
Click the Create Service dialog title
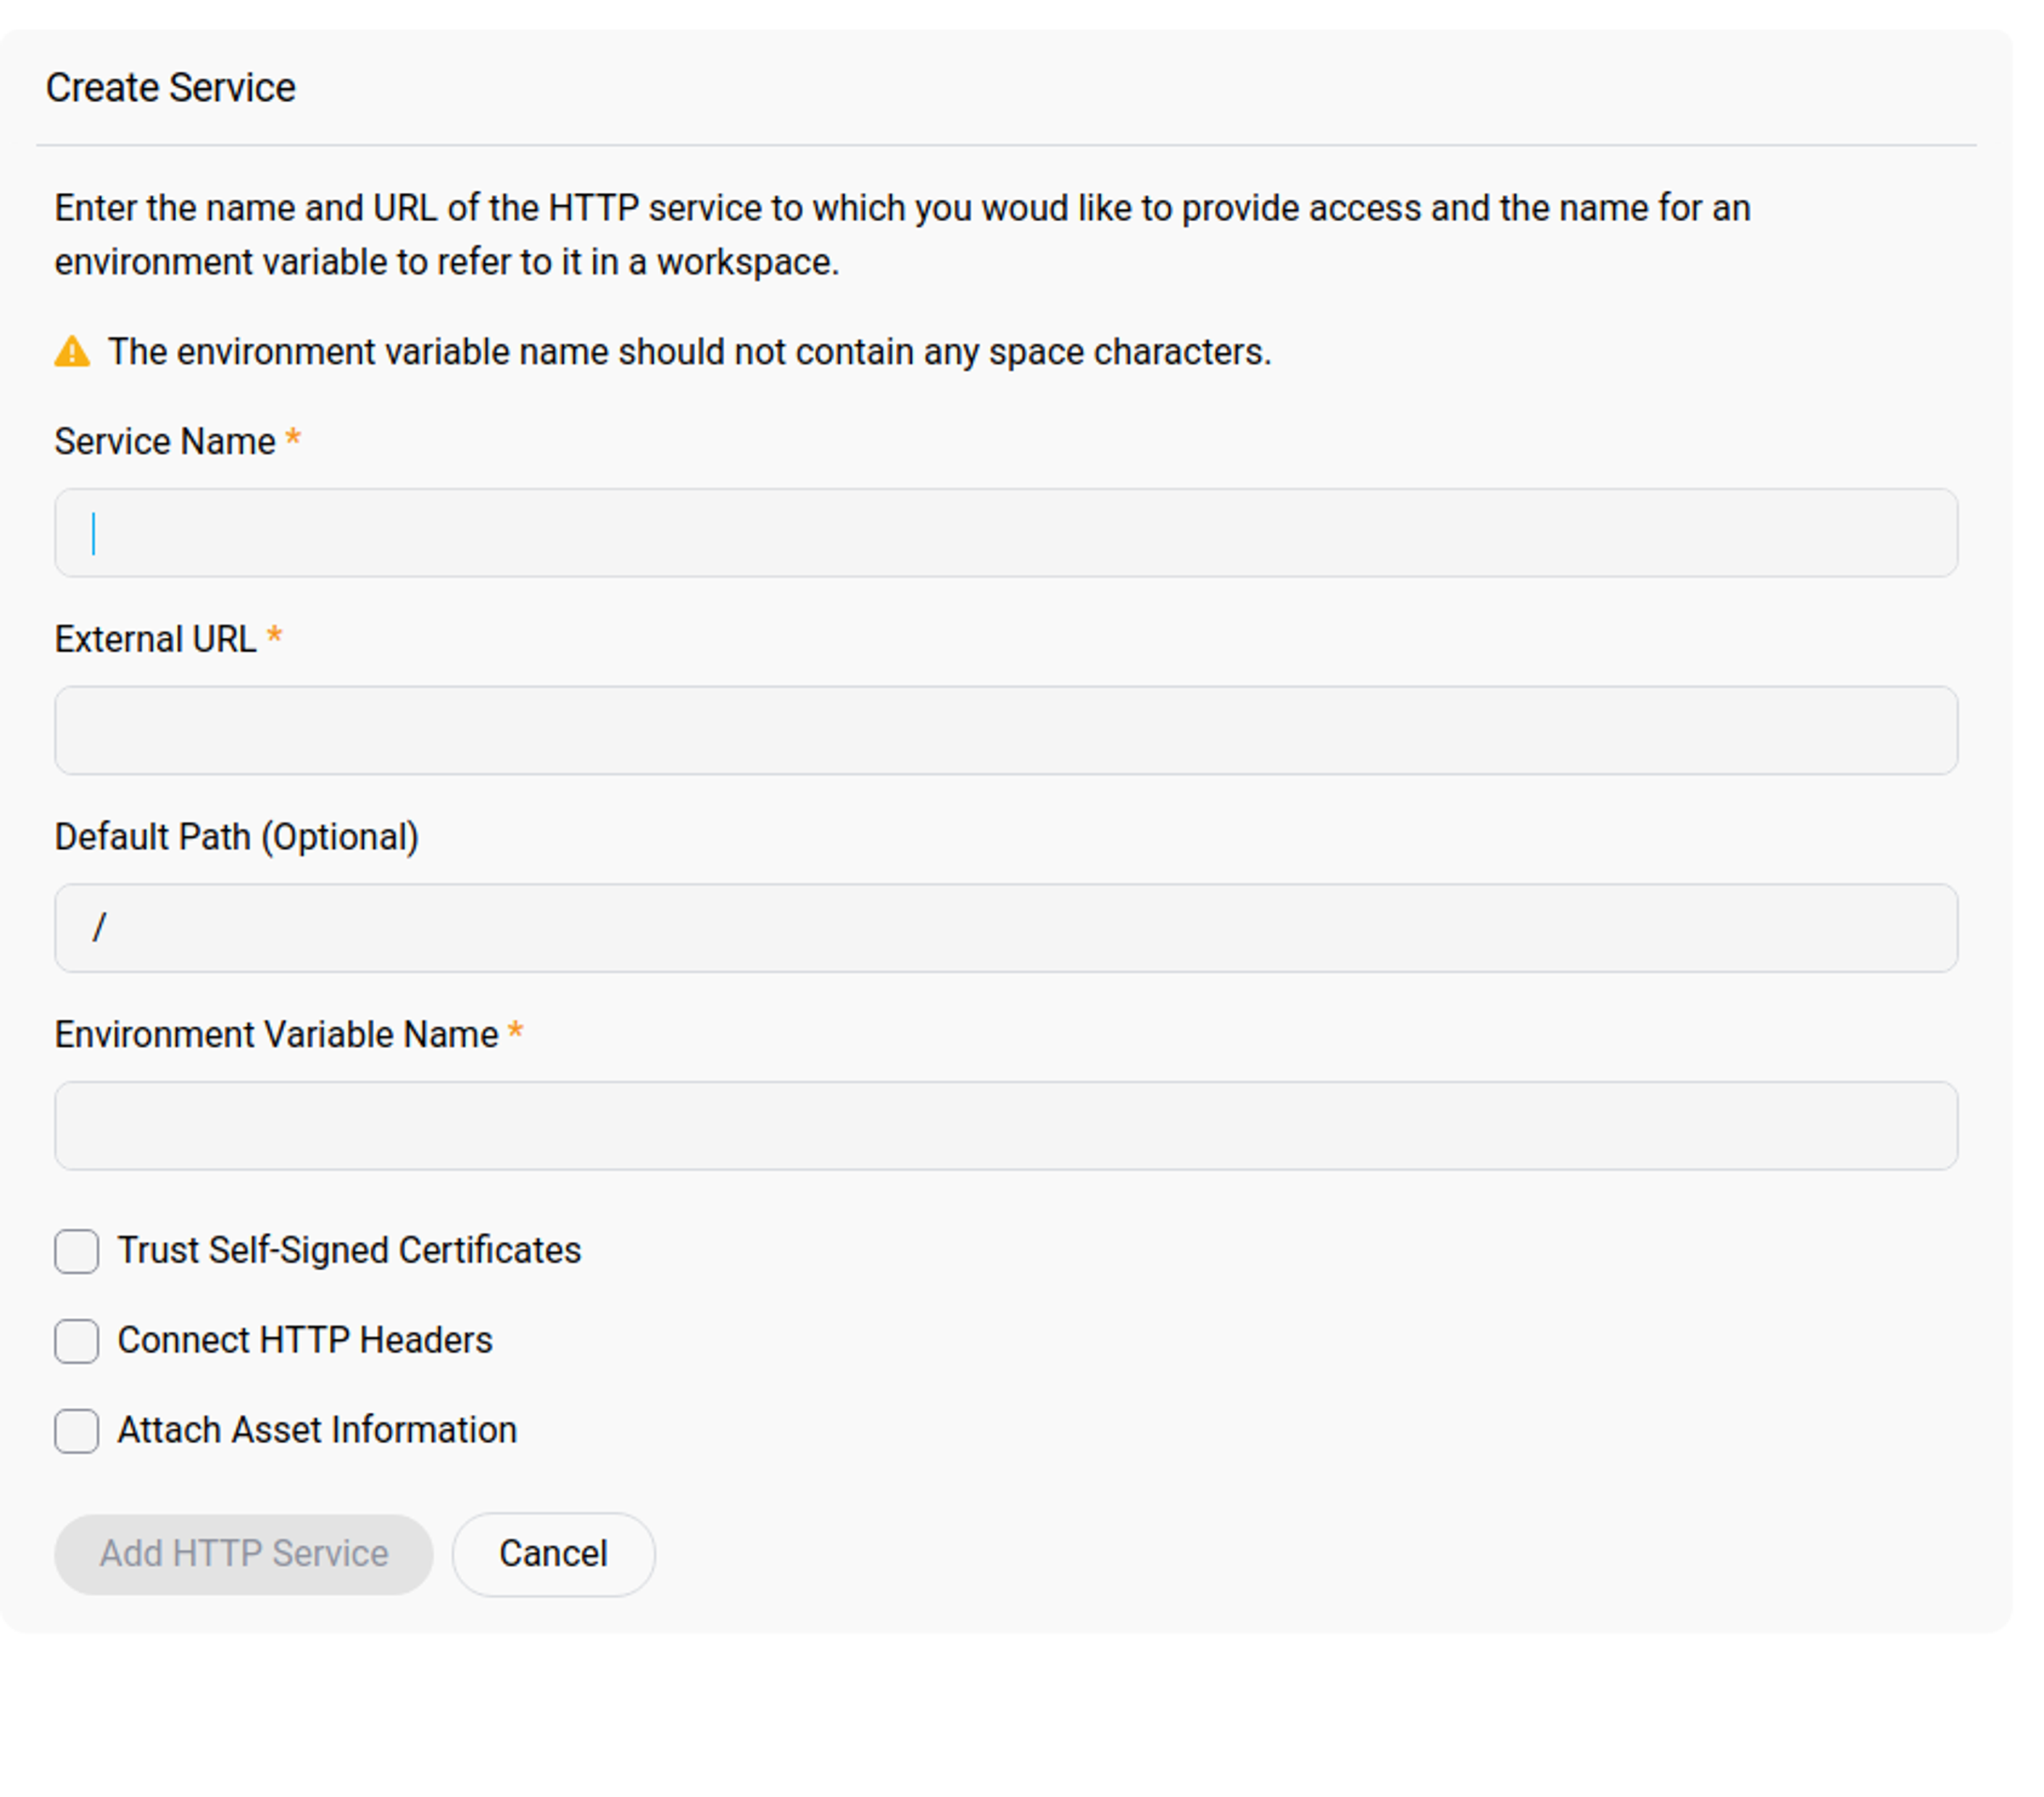point(171,88)
